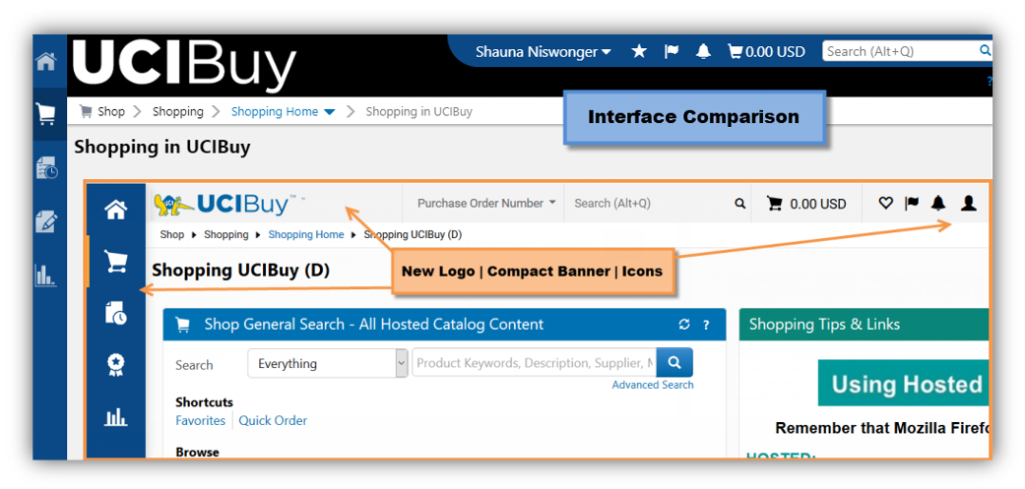Screen dimensions: 1025x489
Task: Click the star favorites icon in top banner
Action: (x=639, y=51)
